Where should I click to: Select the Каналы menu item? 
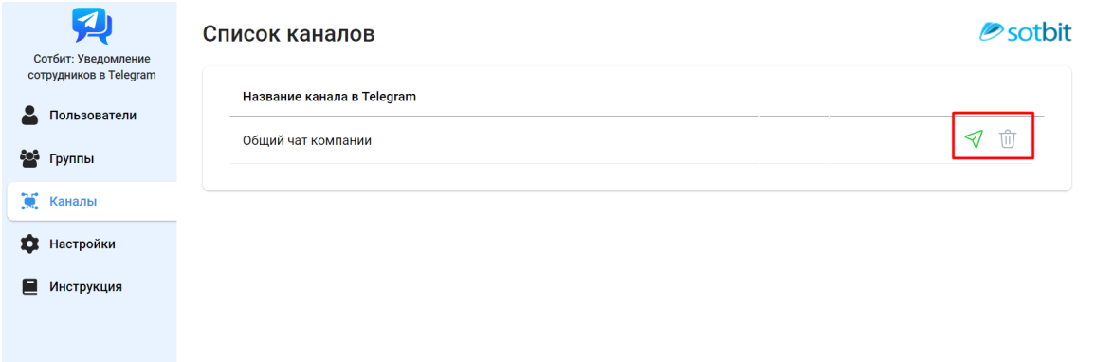[x=91, y=202]
